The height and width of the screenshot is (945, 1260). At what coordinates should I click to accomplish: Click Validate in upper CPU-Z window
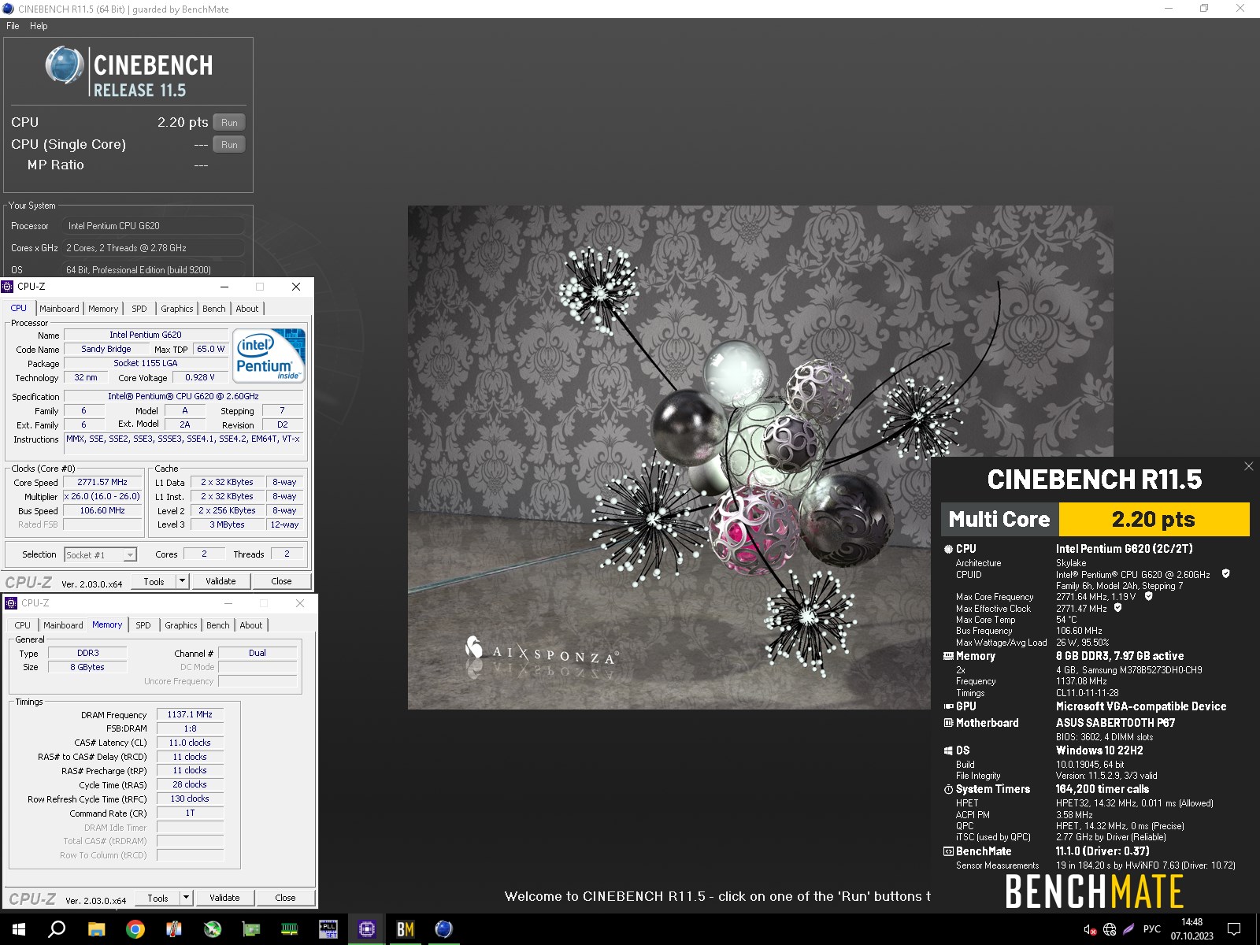[x=220, y=581]
